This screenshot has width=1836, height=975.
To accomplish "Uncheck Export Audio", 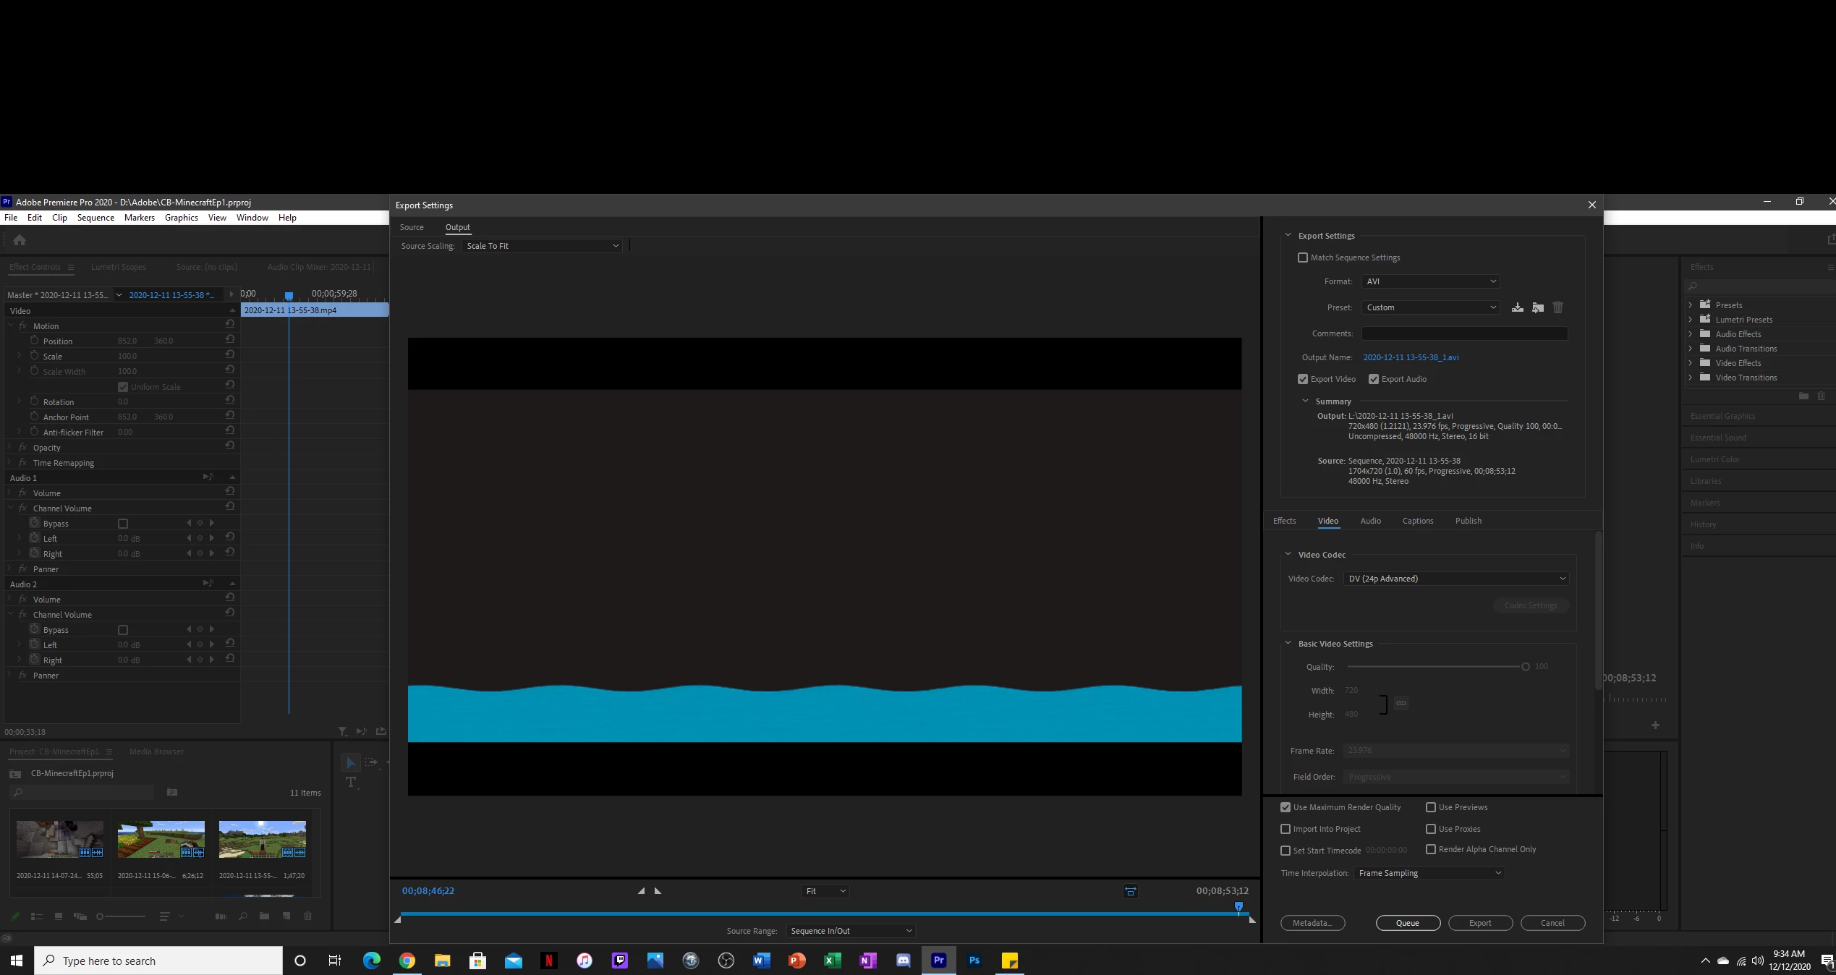I will [1374, 379].
